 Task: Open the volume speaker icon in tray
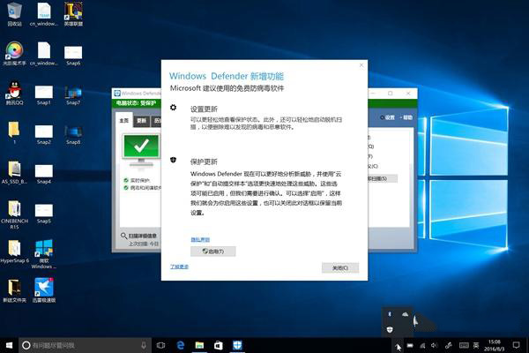coord(434,345)
